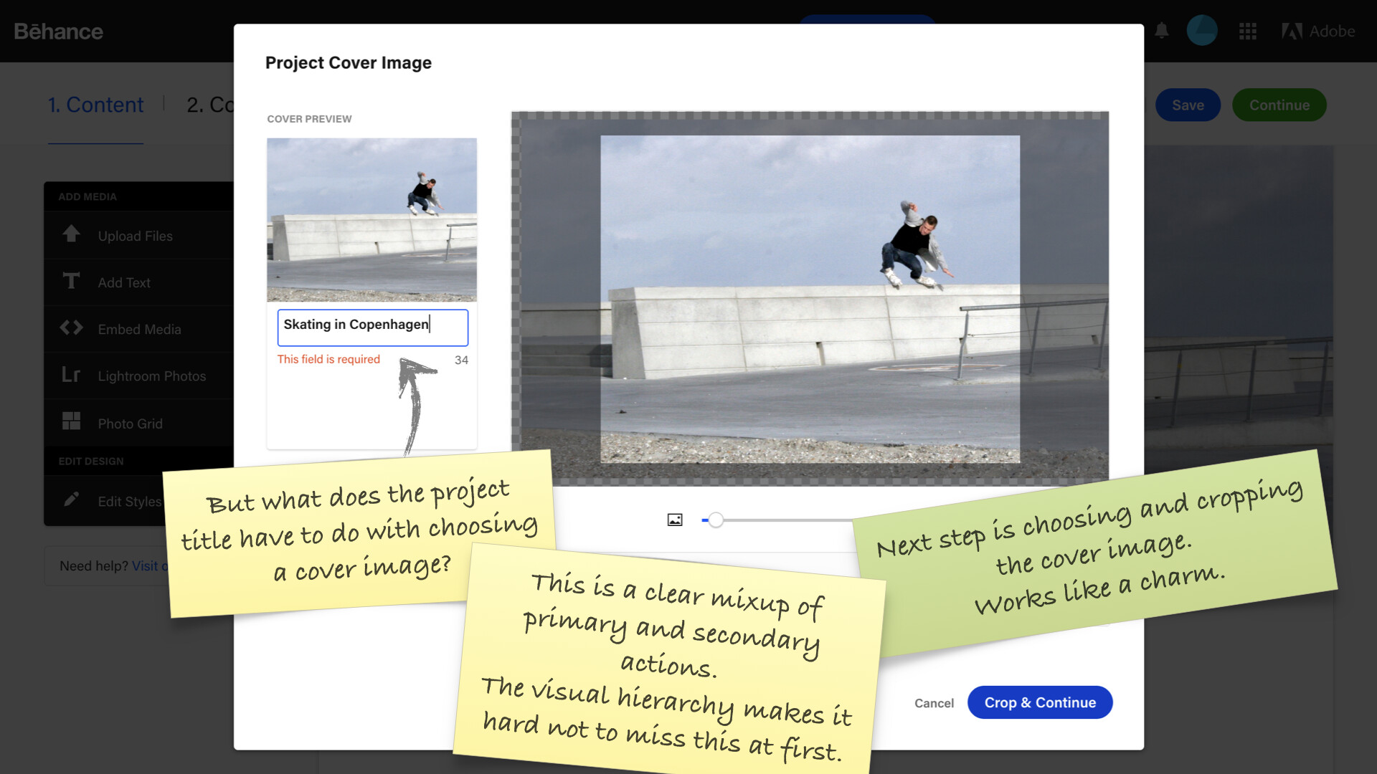Click the zoom slider handle

pos(716,520)
